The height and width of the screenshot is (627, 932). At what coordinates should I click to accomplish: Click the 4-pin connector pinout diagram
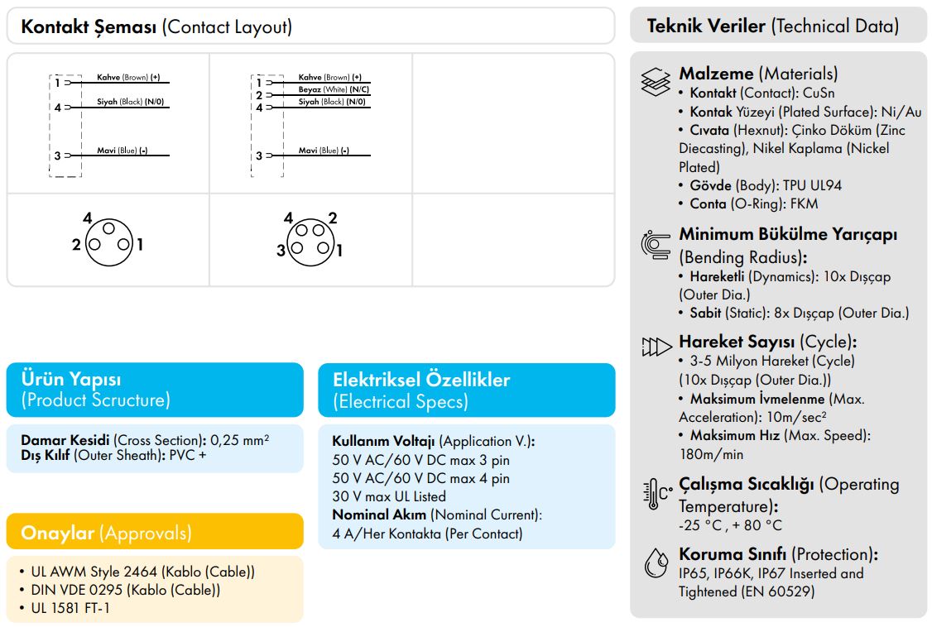[310, 242]
